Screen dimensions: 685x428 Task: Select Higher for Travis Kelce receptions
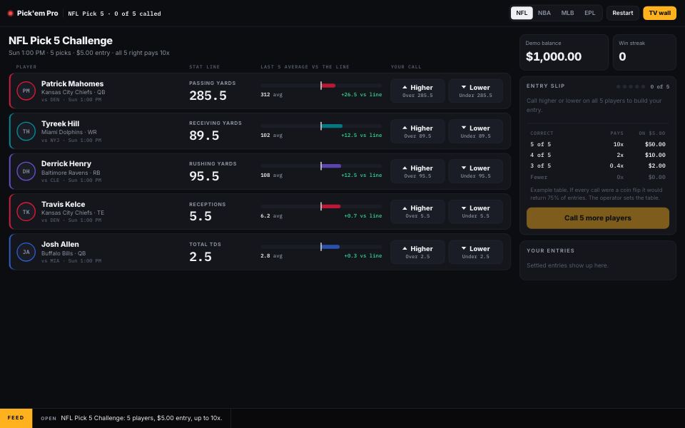tap(417, 212)
